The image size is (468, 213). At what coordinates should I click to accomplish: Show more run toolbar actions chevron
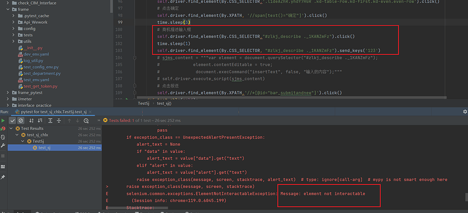tap(99, 121)
